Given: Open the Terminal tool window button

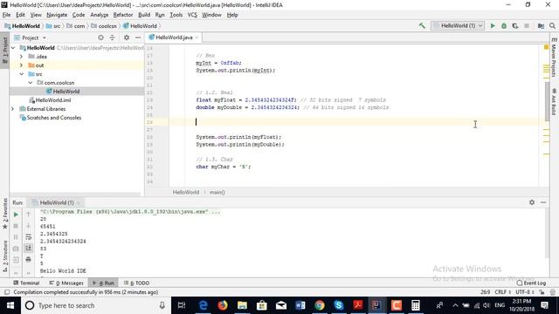Looking at the screenshot, I should 26,283.
